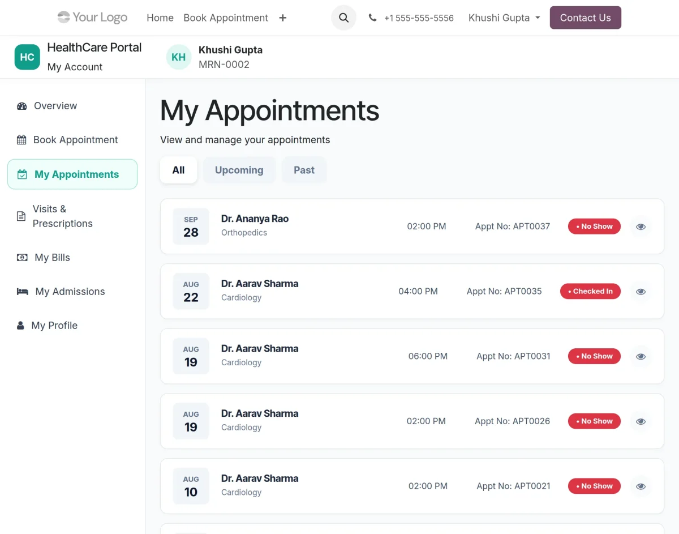Click the Checked In status badge
Screen dimensions: 679x534
coord(590,292)
